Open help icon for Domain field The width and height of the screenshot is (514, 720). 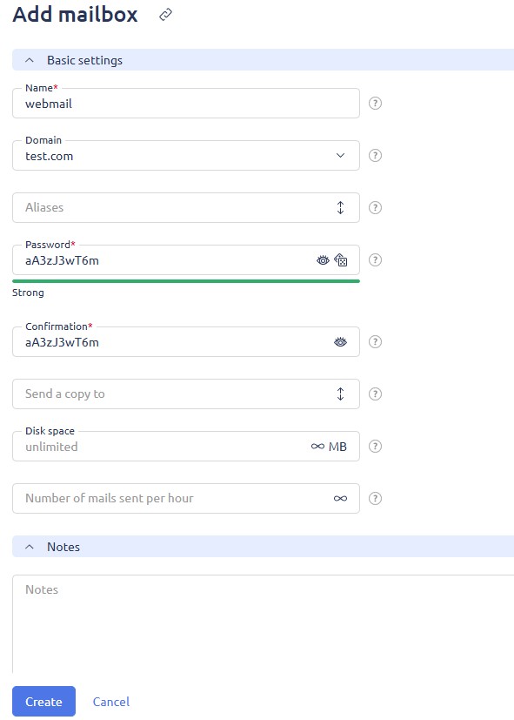point(375,156)
